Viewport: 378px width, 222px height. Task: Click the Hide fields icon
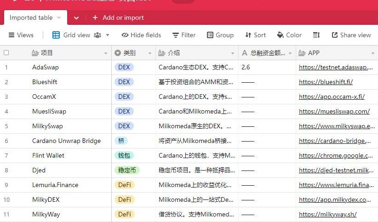point(125,35)
